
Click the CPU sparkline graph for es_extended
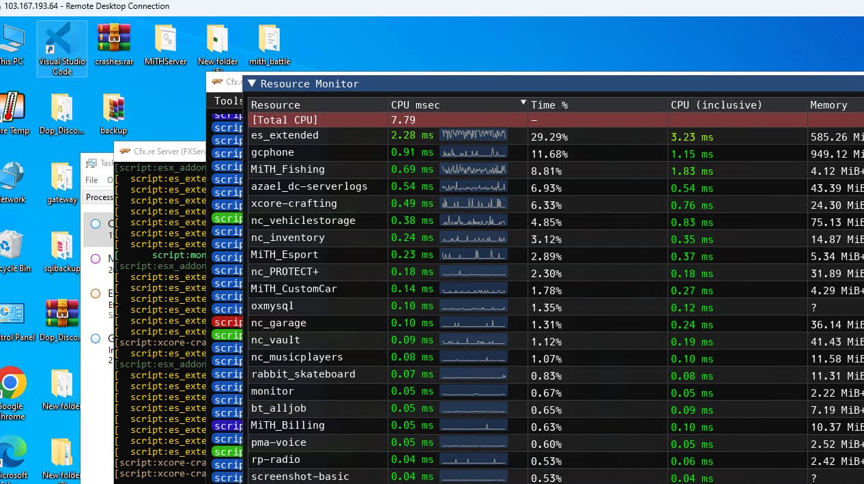point(474,134)
